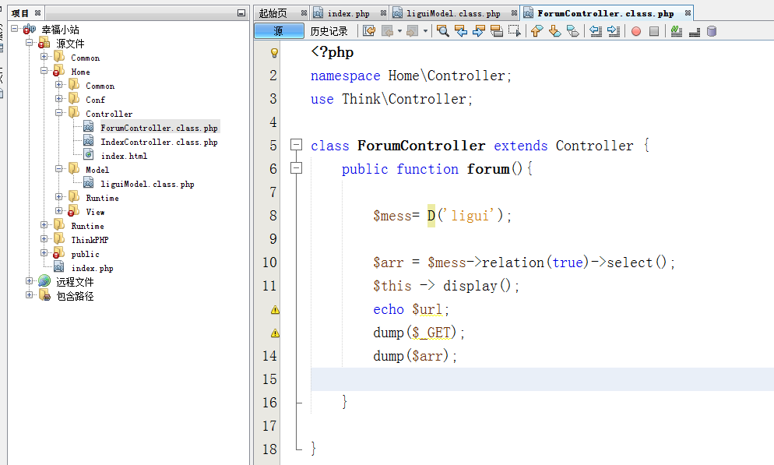This screenshot has width=774, height=465.
Task: Click the Last Edit location toolbar icon
Action: point(369,31)
